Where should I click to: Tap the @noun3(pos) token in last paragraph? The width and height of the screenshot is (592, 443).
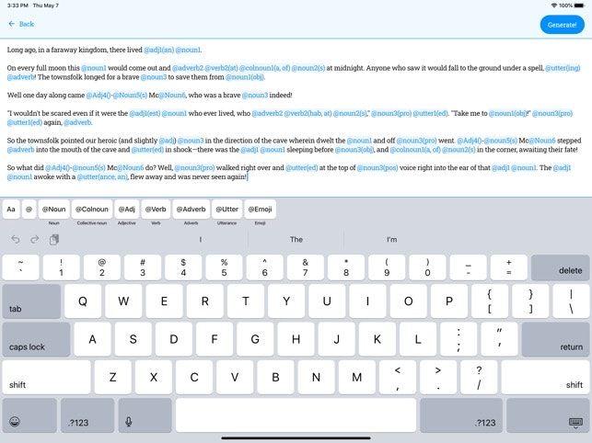(x=377, y=167)
